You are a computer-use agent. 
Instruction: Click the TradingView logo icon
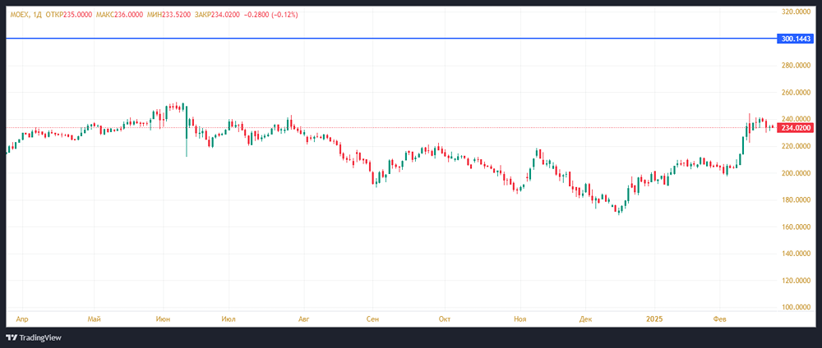coord(12,337)
